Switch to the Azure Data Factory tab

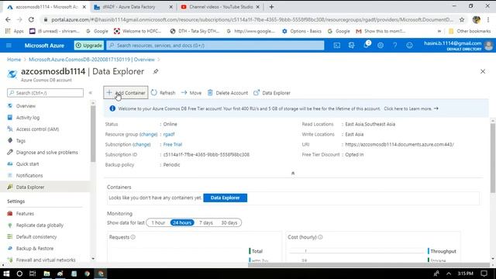coord(133,7)
